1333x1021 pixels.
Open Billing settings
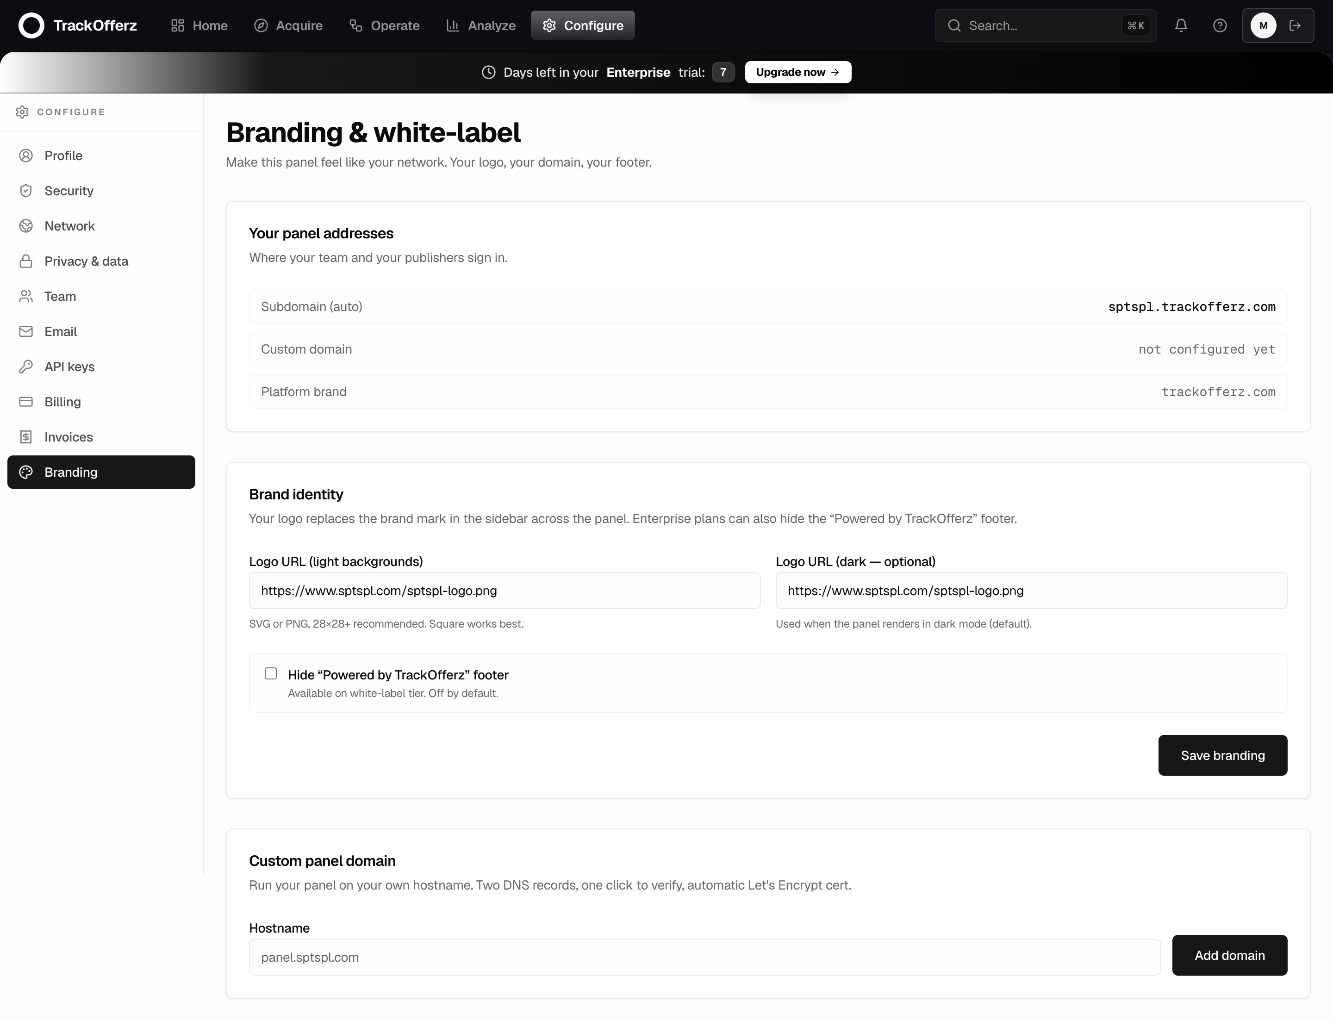coord(101,402)
